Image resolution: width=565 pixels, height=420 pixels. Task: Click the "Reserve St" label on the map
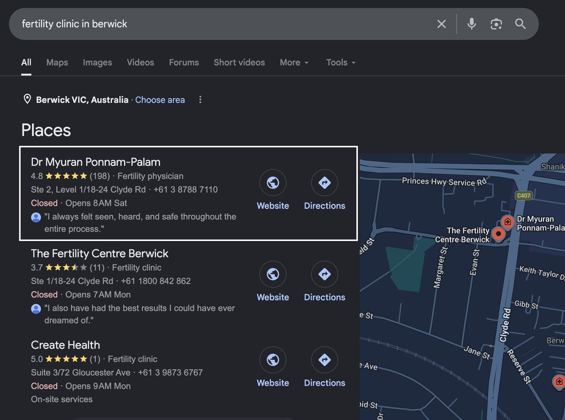(x=519, y=367)
